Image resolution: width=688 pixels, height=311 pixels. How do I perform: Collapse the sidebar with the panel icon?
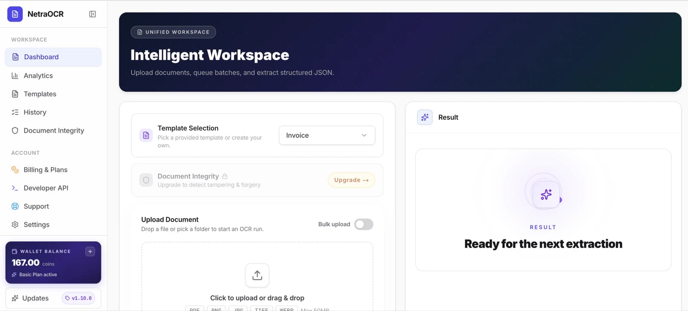pos(92,14)
